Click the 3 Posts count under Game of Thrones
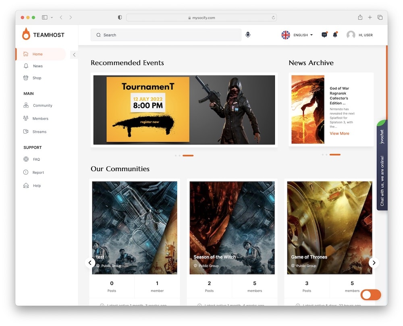The height and width of the screenshot is (326, 403). pyautogui.click(x=307, y=287)
